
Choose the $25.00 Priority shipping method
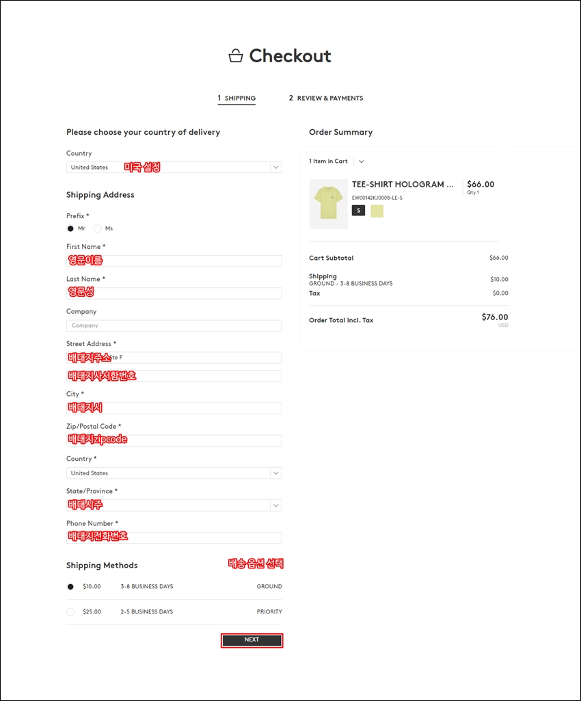tap(70, 612)
